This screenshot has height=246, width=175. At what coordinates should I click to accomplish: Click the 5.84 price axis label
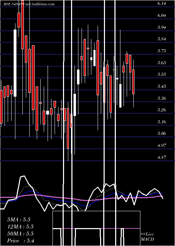point(162,39)
